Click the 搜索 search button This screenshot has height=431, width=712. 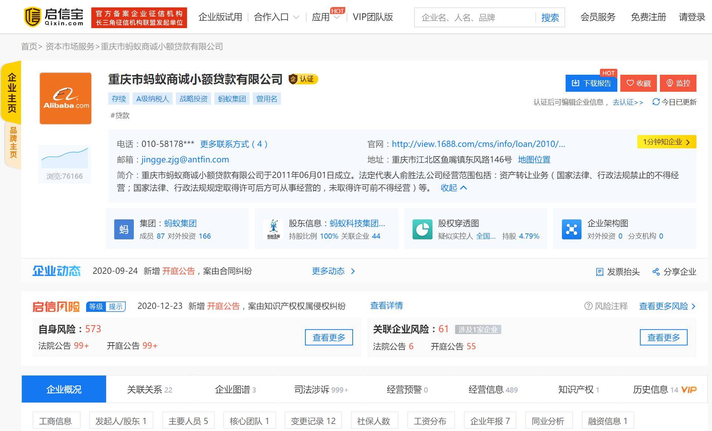[x=550, y=17]
